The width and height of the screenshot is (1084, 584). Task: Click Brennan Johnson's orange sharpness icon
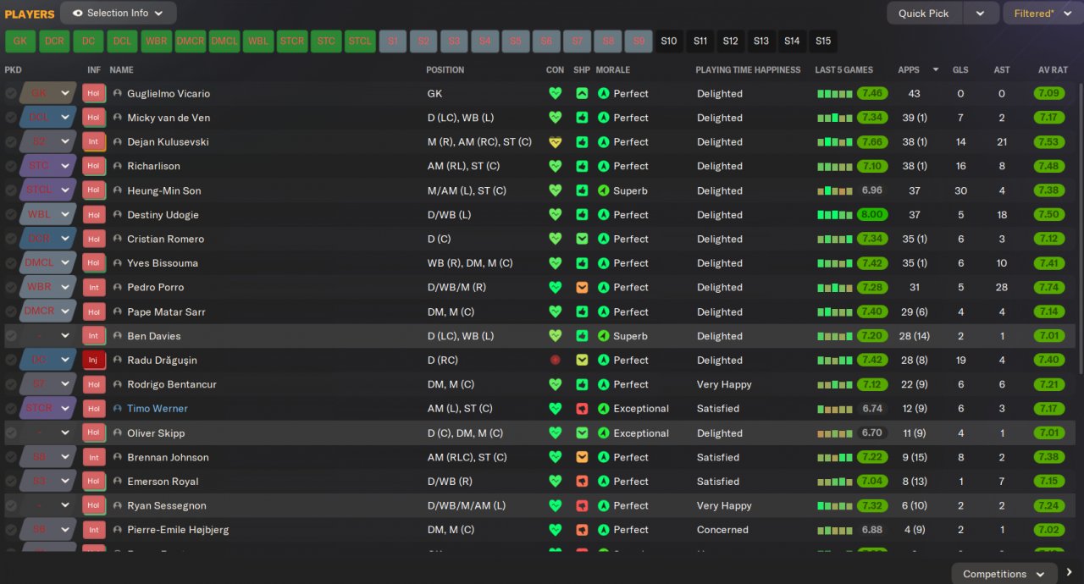pos(582,458)
